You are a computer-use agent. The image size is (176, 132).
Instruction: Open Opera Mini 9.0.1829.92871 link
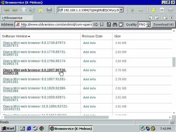(35, 99)
